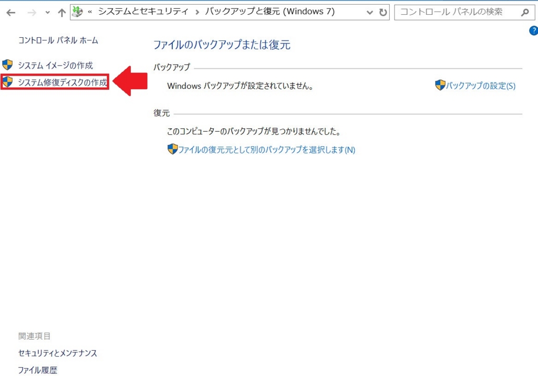Click the Windows バックアップが設定されていません text

click(240, 86)
